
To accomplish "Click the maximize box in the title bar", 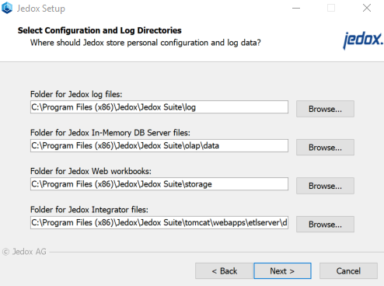I will 331,8.
